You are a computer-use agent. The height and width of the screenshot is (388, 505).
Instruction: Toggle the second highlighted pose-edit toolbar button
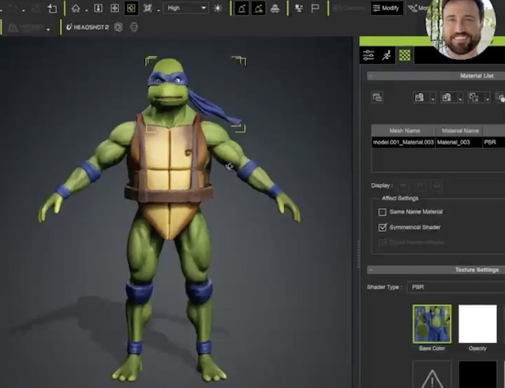[x=258, y=8]
